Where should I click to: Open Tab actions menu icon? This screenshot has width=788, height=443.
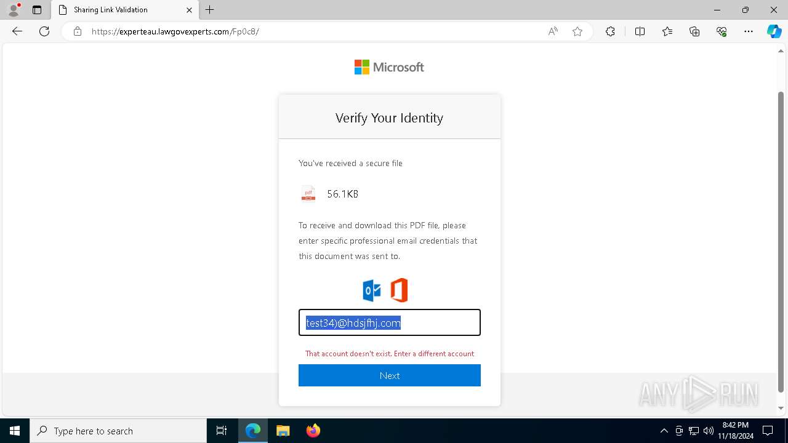click(37, 10)
